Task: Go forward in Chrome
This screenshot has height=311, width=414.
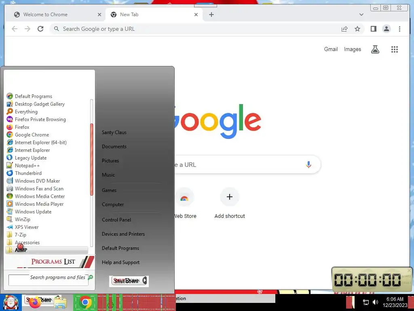Action: pos(27,29)
